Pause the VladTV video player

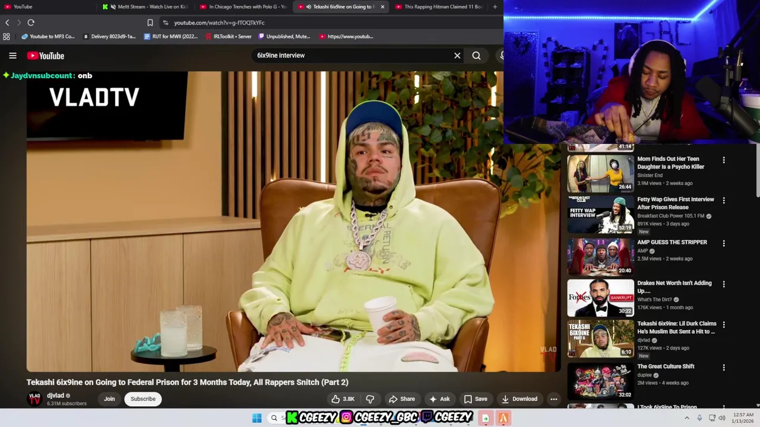point(293,222)
